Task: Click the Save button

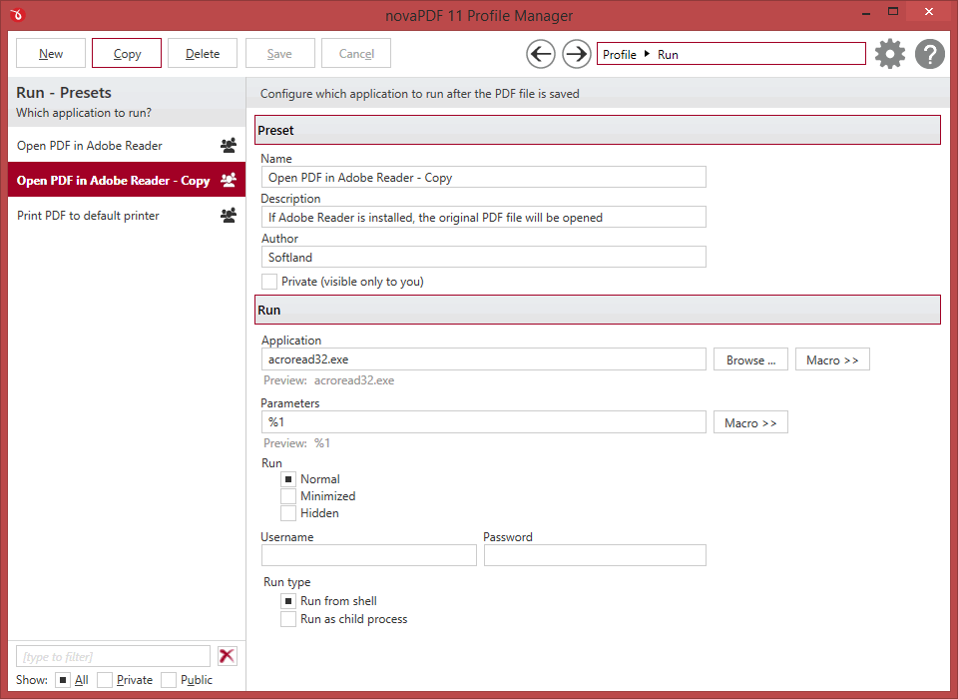Action: (x=279, y=53)
